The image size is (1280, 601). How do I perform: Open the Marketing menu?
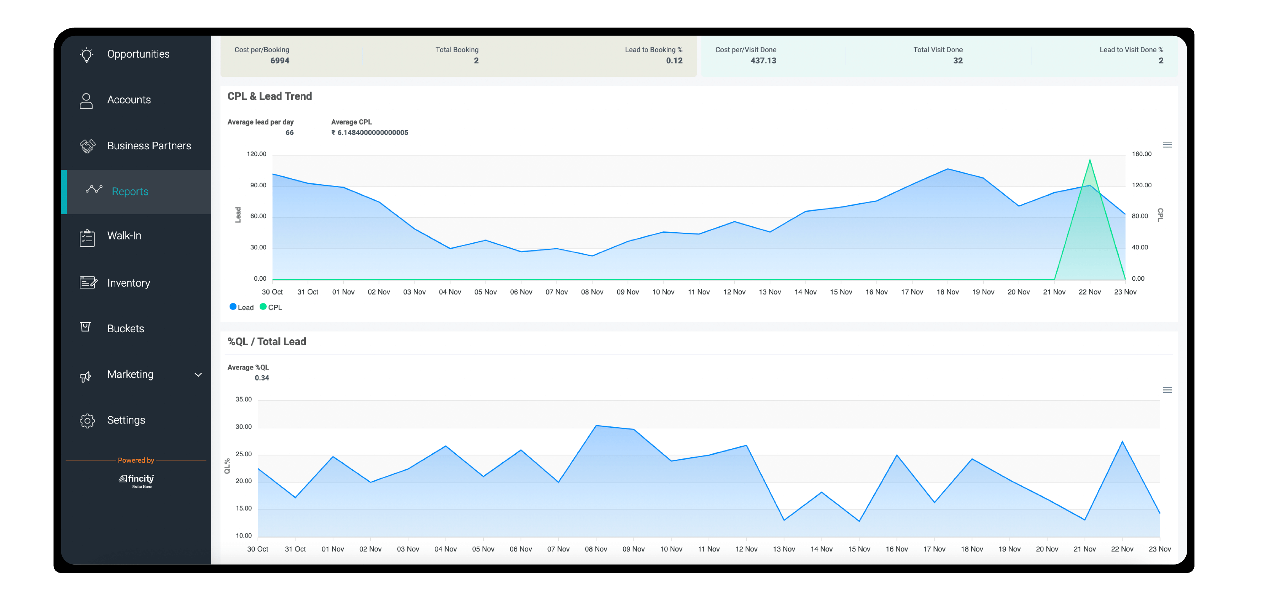pos(130,375)
